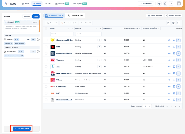Viewport: 185px width, 134px height.
Task: Click the Save filters button
Action: [36, 16]
